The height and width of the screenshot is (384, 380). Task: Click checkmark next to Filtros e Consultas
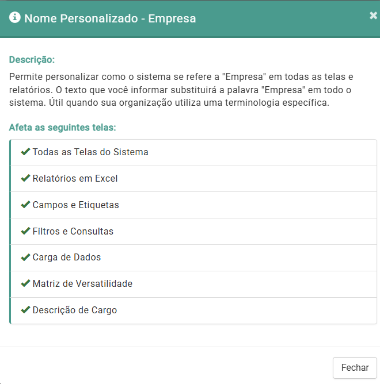point(25,231)
